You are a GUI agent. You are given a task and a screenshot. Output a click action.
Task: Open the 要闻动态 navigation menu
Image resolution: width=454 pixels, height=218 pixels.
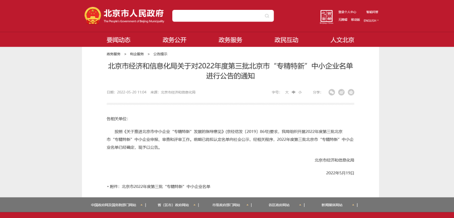[x=118, y=40]
